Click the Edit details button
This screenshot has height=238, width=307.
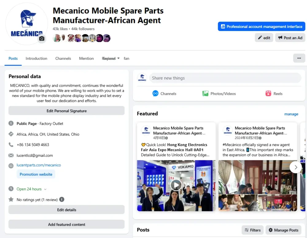(x=66, y=210)
